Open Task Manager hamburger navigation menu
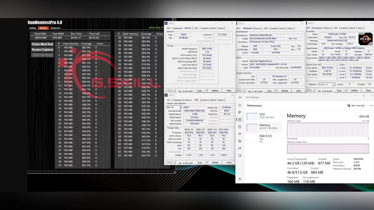The width and height of the screenshot is (374, 210). point(240,105)
